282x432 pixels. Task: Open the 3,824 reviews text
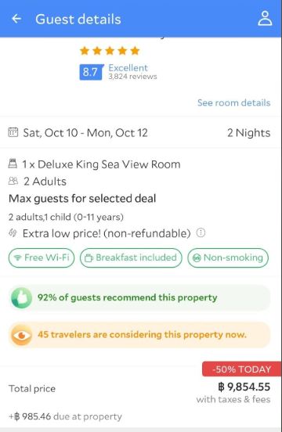pos(132,77)
